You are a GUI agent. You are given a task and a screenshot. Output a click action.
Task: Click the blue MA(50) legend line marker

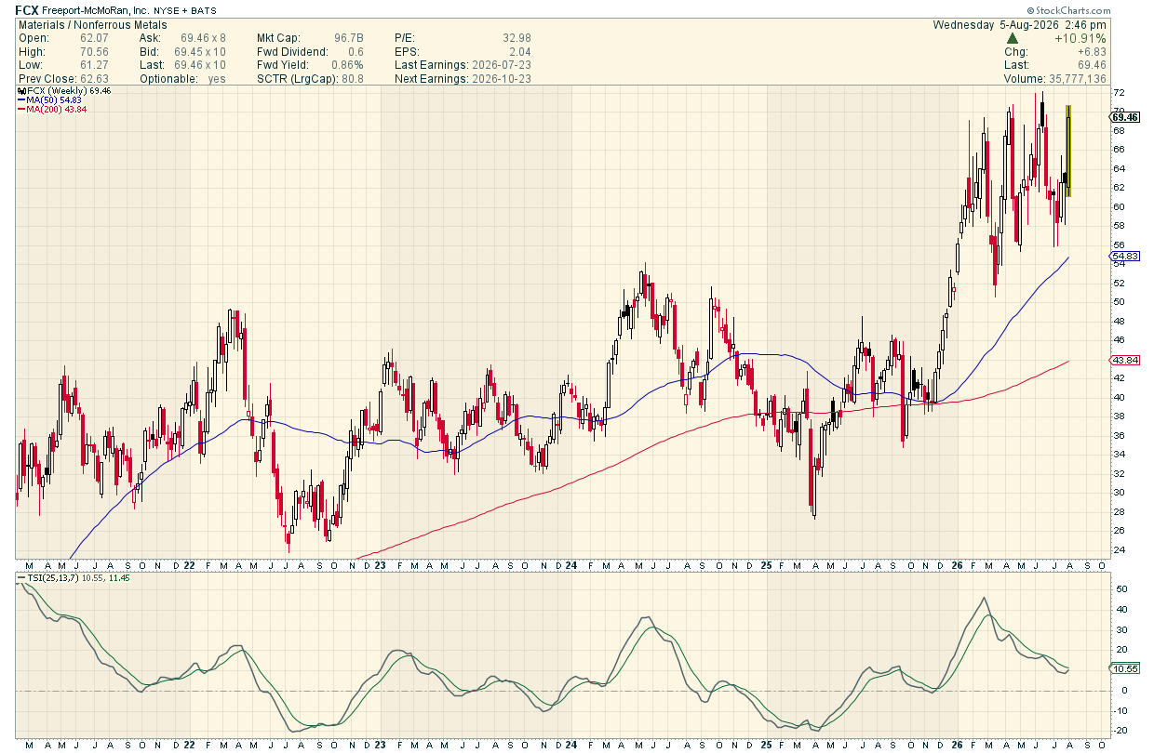[x=20, y=100]
